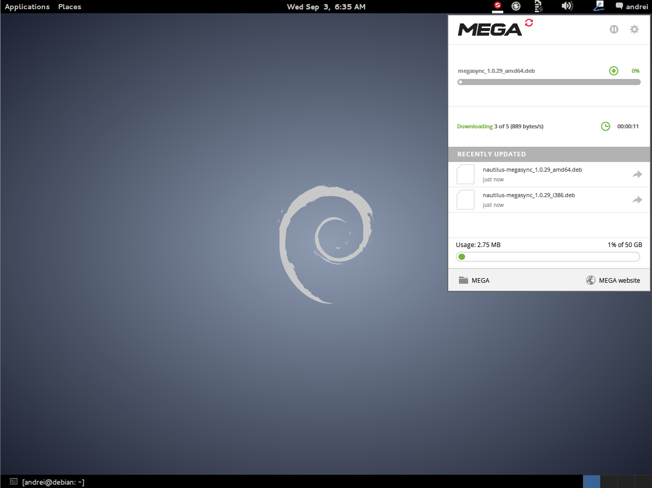652x488 pixels.
Task: Open the volume speaker icon in panel
Action: (x=567, y=6)
